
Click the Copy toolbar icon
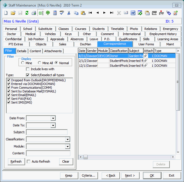76,13
